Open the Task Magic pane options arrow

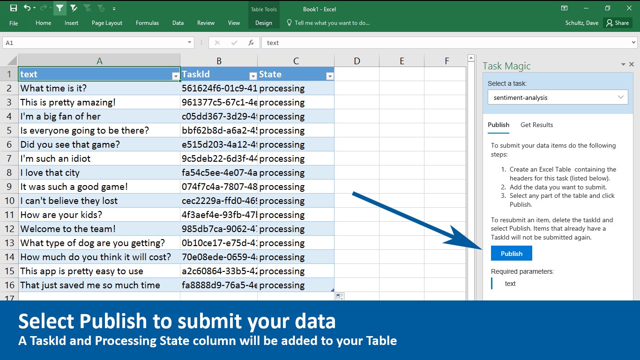coord(623,65)
